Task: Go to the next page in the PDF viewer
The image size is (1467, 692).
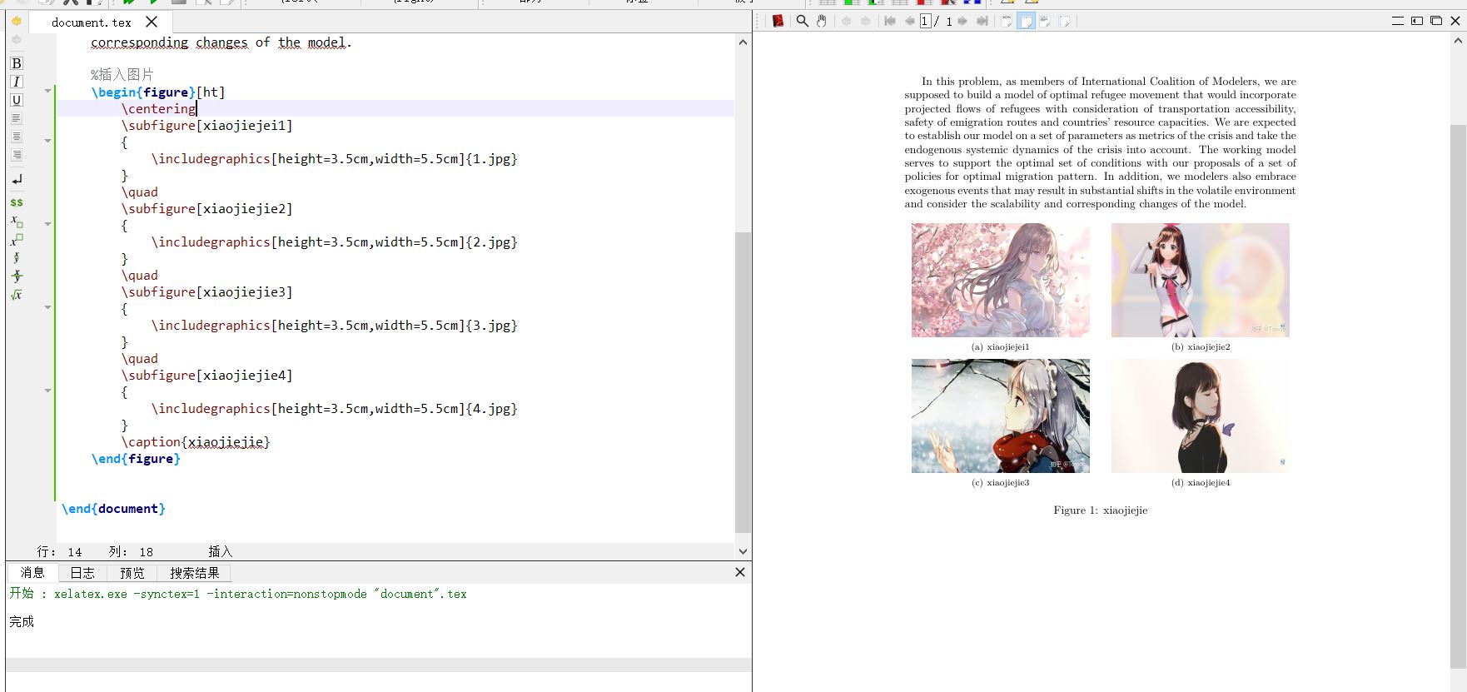Action: pyautogui.click(x=962, y=21)
